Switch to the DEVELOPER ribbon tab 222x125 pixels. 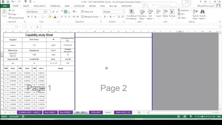pos(126,6)
